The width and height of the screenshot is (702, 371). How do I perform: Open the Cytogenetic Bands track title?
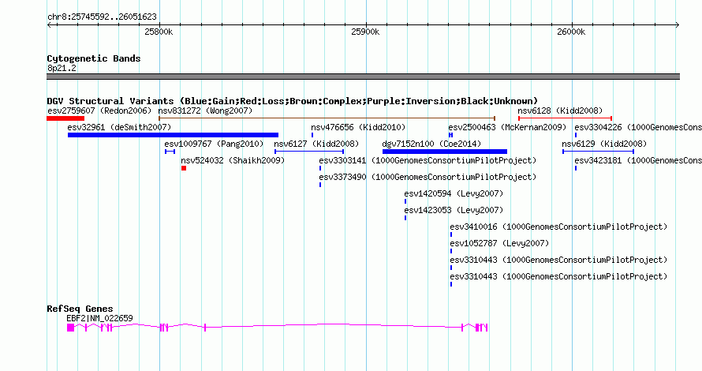click(94, 58)
